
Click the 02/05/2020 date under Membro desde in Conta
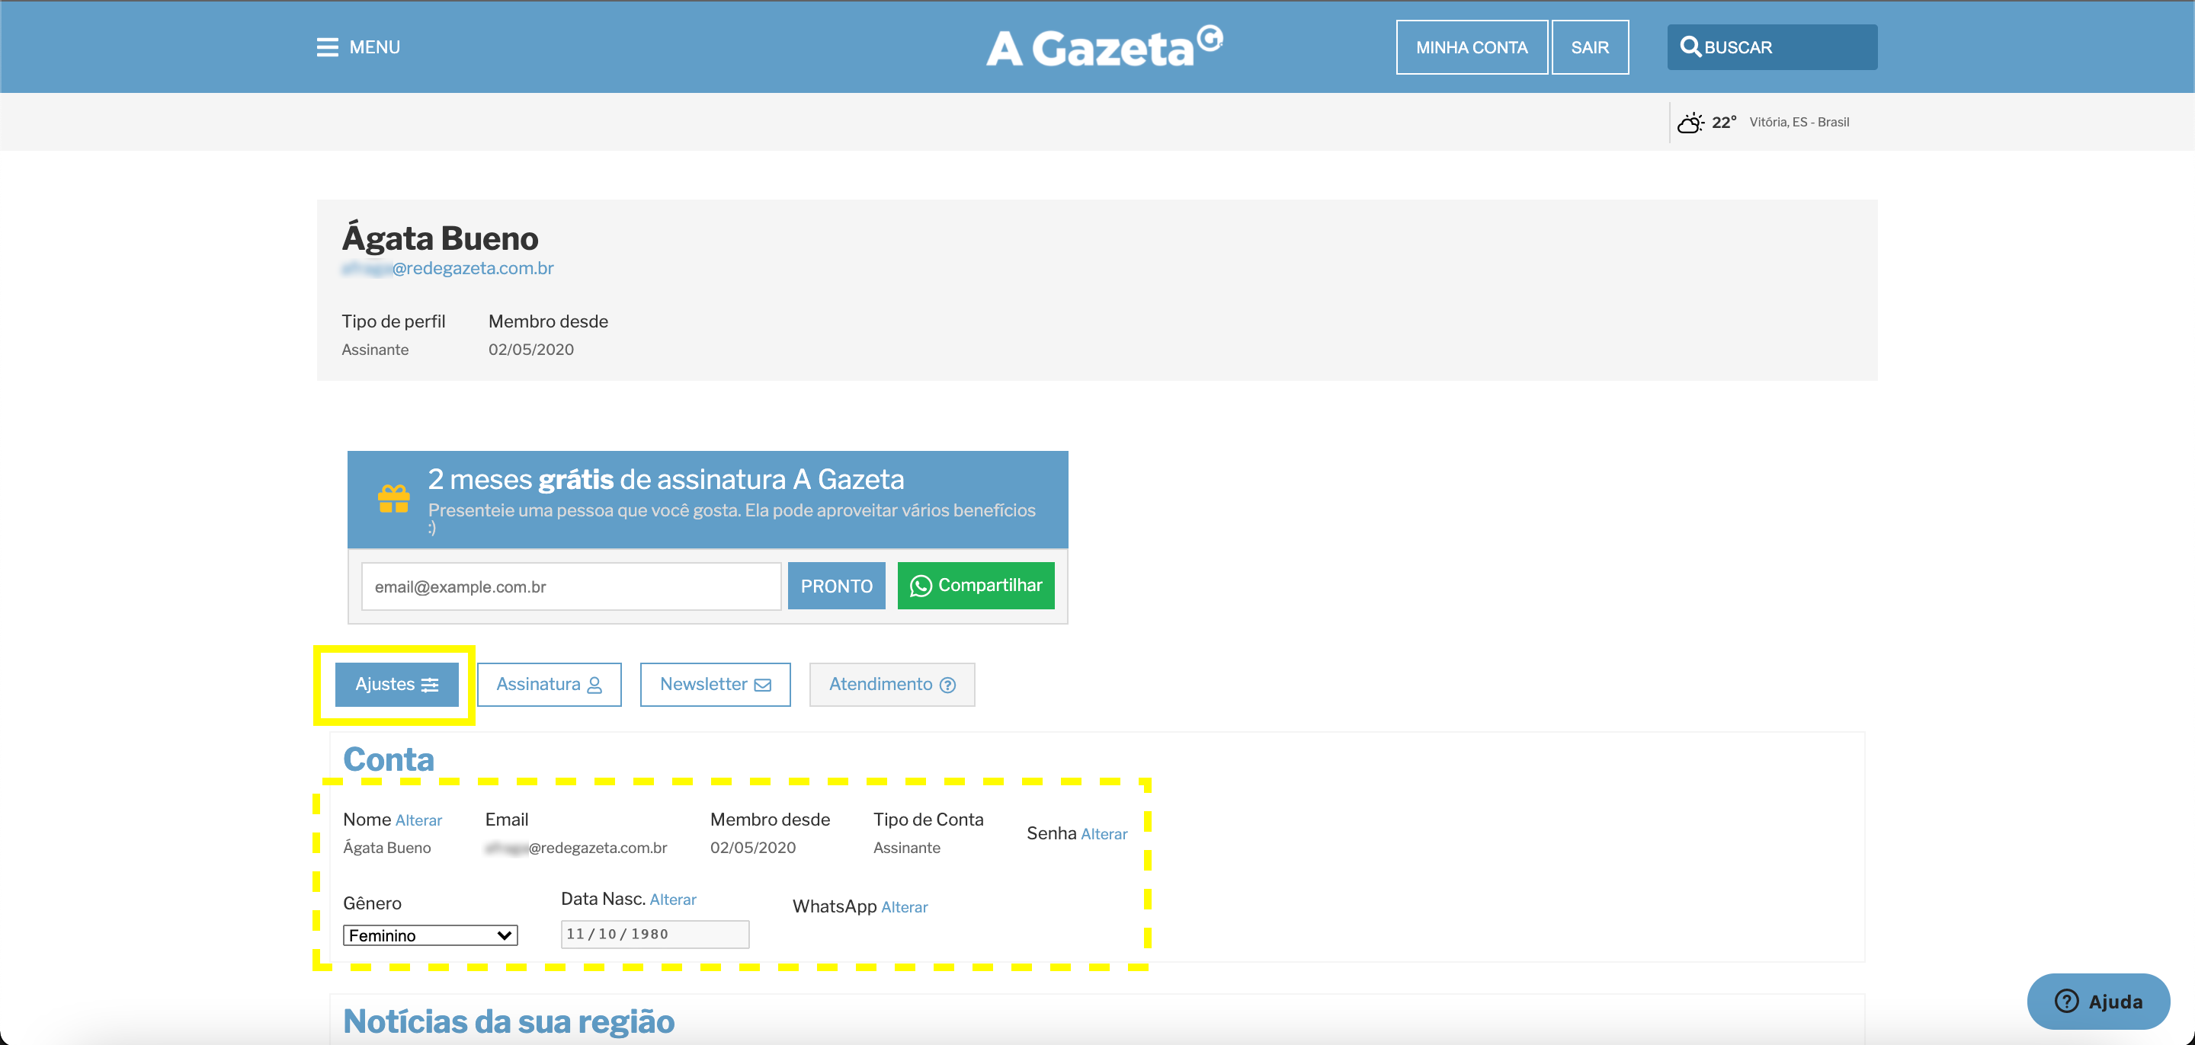pyautogui.click(x=753, y=848)
